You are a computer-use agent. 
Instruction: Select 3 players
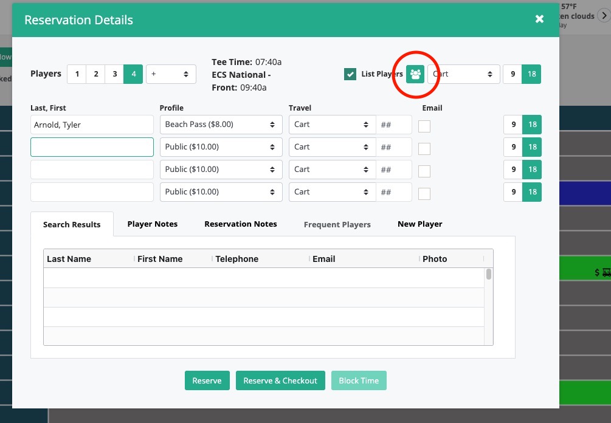(x=114, y=74)
